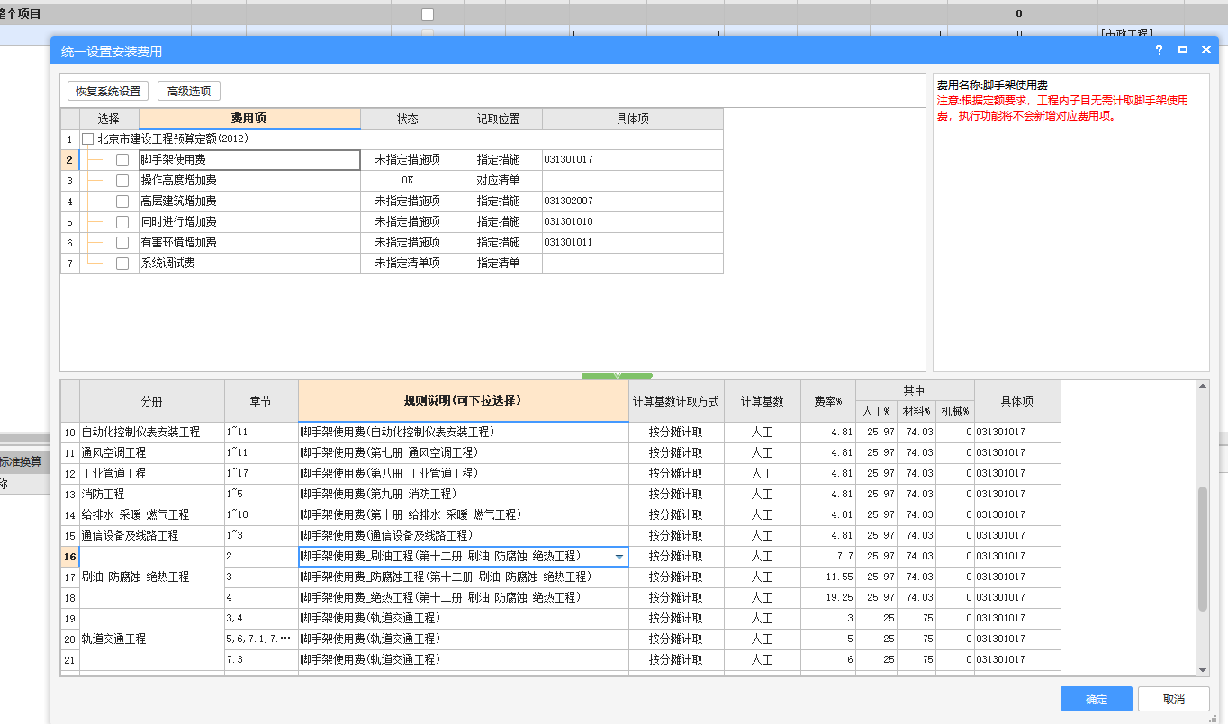The height and width of the screenshot is (724, 1228).
Task: Select the 031301010 cell of 同时进行增加费
Action: click(x=632, y=222)
